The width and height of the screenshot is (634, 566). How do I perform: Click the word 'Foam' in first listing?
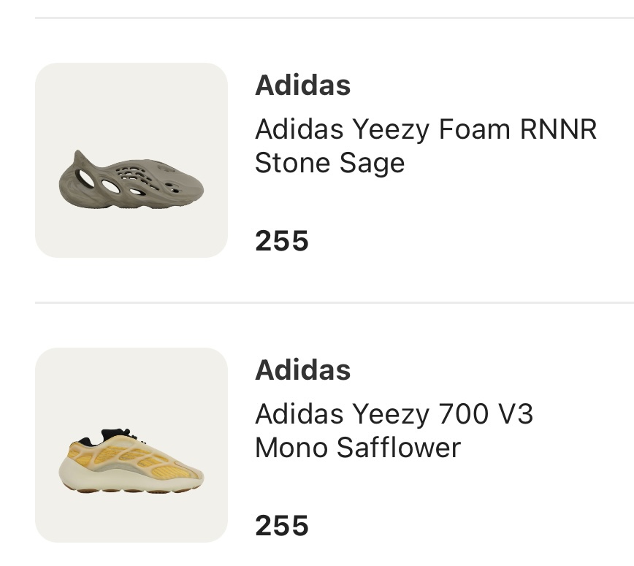point(474,129)
